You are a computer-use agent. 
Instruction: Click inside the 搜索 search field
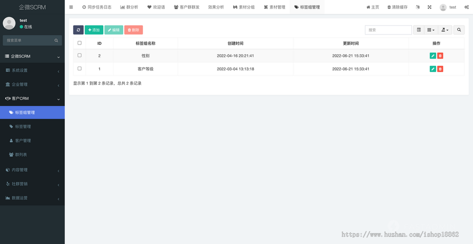pyautogui.click(x=388, y=30)
